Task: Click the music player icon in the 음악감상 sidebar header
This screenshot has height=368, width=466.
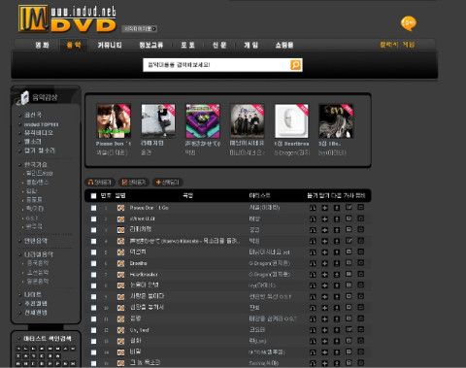Action: tap(23, 98)
